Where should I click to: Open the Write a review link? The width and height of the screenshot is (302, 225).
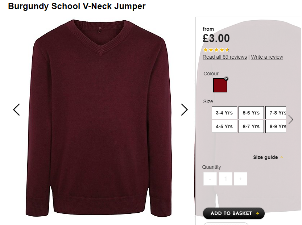coord(267,57)
